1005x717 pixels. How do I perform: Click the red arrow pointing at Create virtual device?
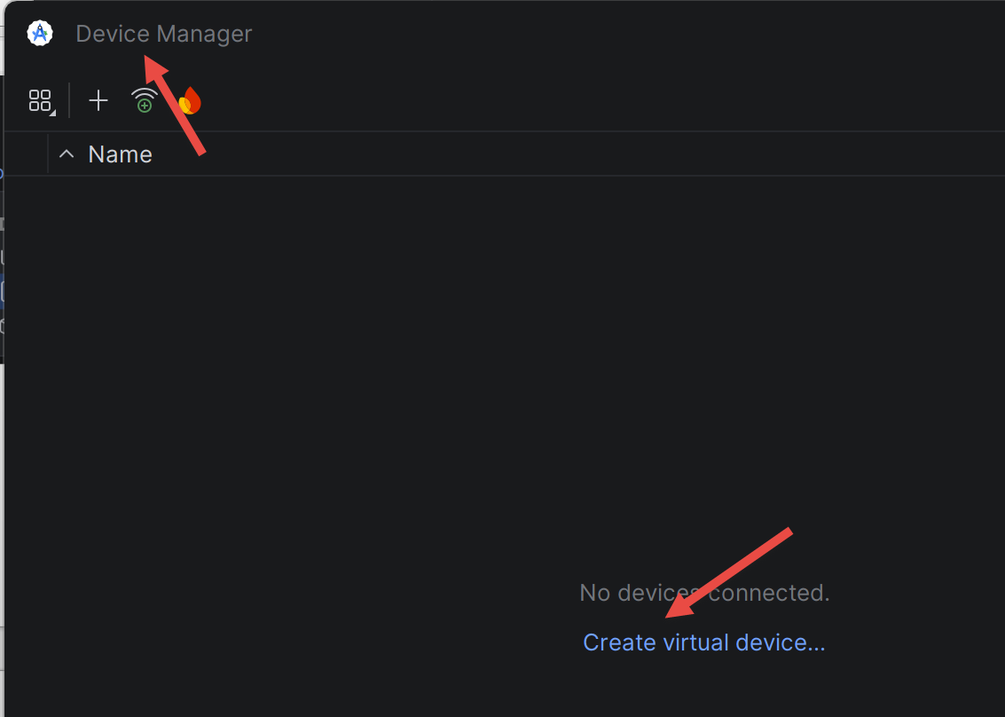[x=729, y=572]
